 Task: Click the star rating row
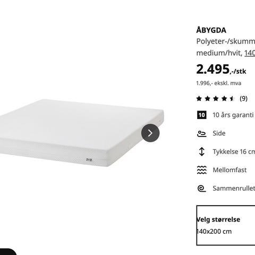click(x=216, y=98)
